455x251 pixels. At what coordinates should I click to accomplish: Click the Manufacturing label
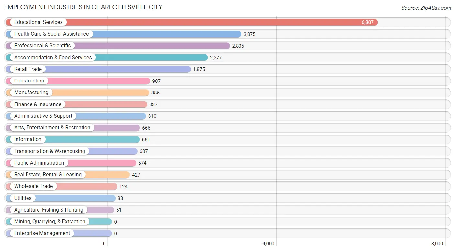pos(31,92)
